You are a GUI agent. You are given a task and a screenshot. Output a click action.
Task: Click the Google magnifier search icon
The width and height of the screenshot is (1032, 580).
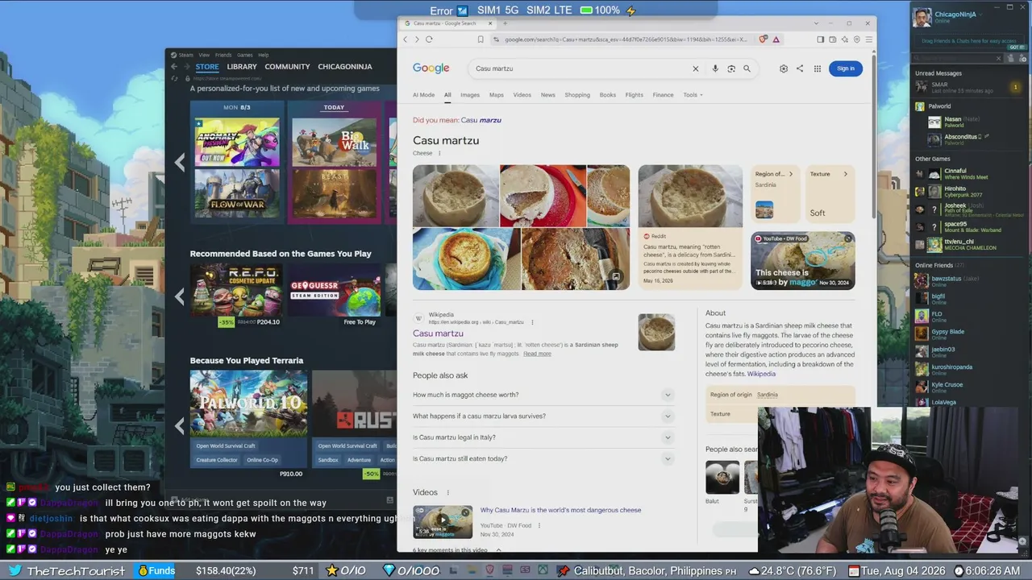click(x=747, y=68)
